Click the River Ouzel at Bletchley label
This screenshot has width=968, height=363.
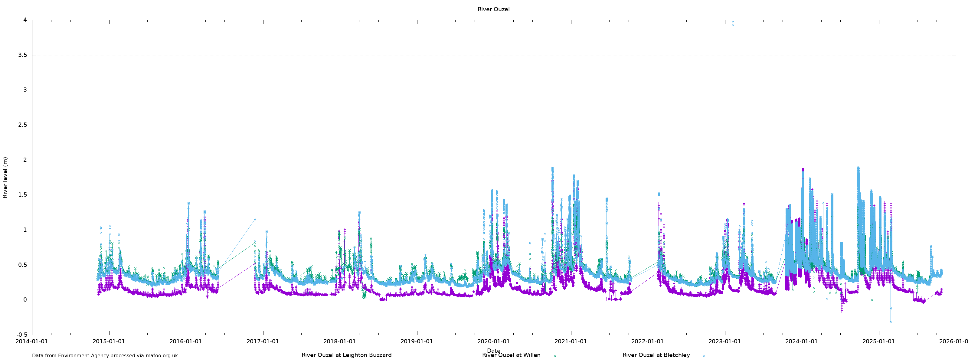coord(656,355)
